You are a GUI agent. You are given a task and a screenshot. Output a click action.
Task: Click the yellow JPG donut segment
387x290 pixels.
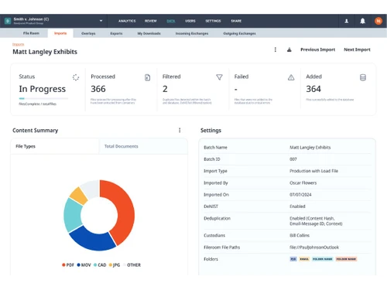click(x=79, y=196)
